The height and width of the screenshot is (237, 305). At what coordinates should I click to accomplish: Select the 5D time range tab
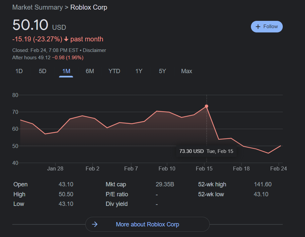(x=42, y=71)
